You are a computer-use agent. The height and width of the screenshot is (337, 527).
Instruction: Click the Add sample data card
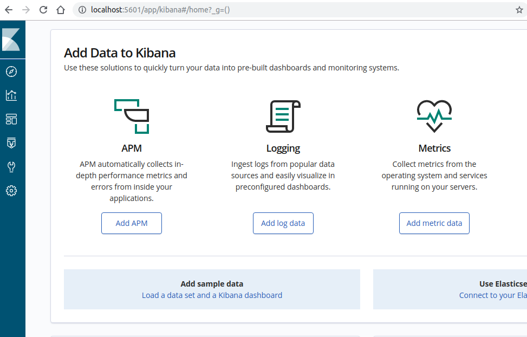coord(212,289)
